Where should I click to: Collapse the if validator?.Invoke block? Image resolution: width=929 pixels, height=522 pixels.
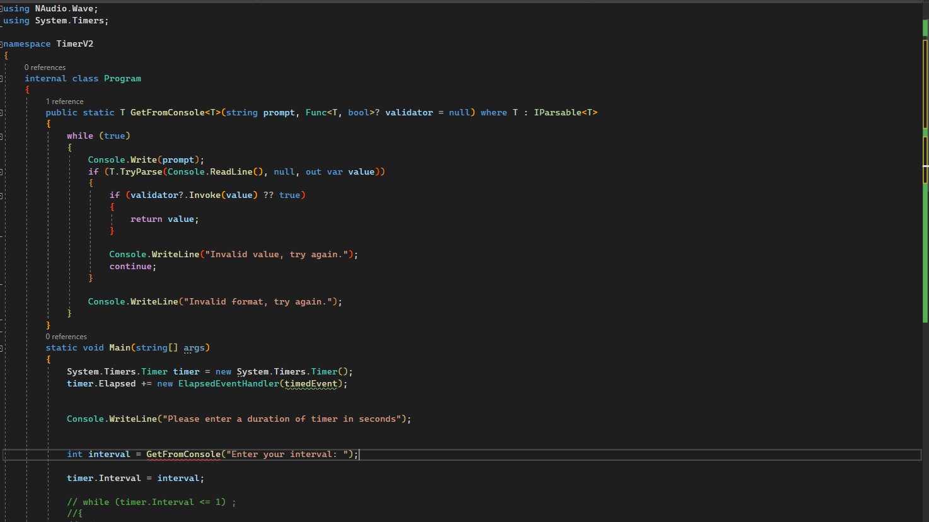coord(1,195)
